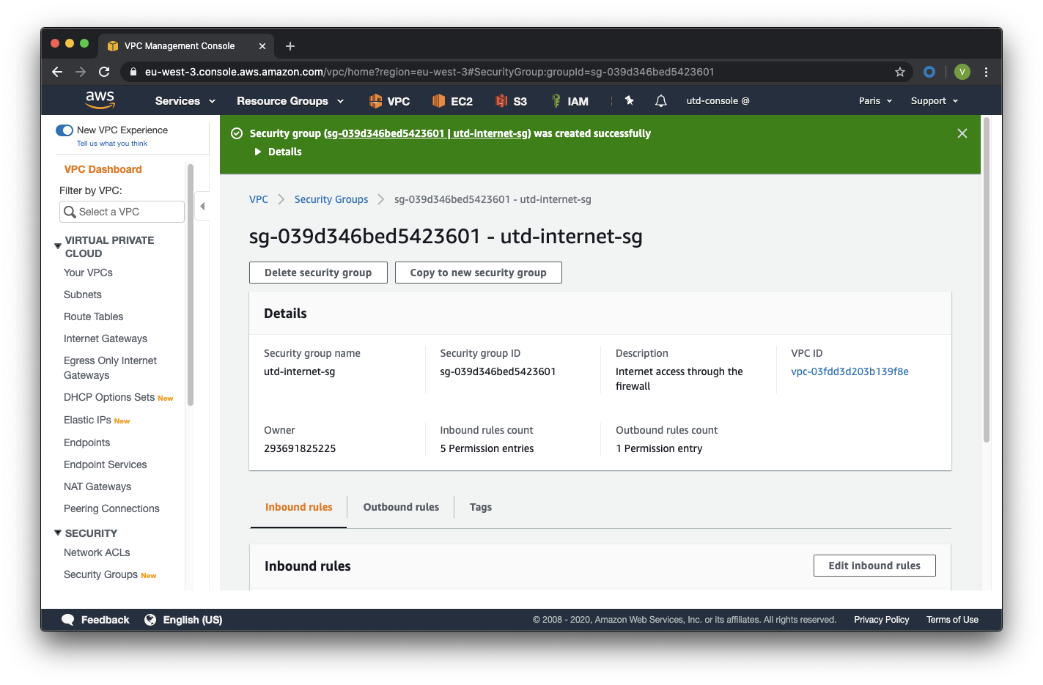Viewport: 1043px width, 685px height.
Task: Click the browser forward arrow
Action: 81,72
